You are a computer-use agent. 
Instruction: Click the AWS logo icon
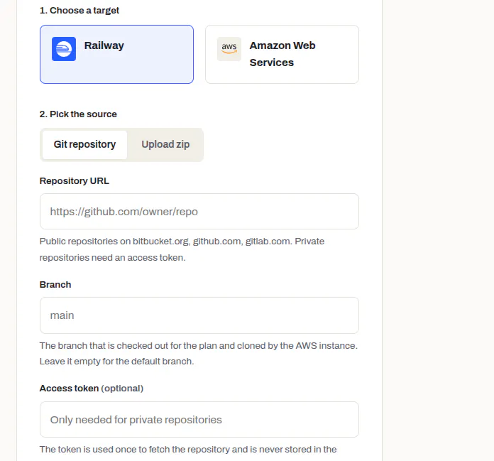click(x=229, y=49)
